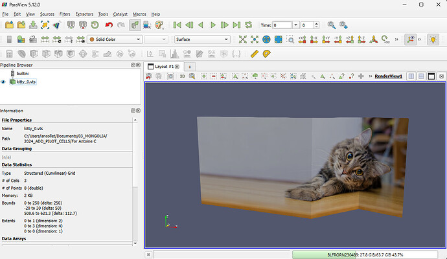
Task: Jump to first frame of animation
Action: 177,25
